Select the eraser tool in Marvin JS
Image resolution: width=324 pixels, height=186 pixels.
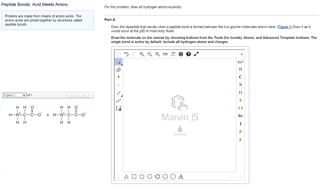[x=119, y=70]
